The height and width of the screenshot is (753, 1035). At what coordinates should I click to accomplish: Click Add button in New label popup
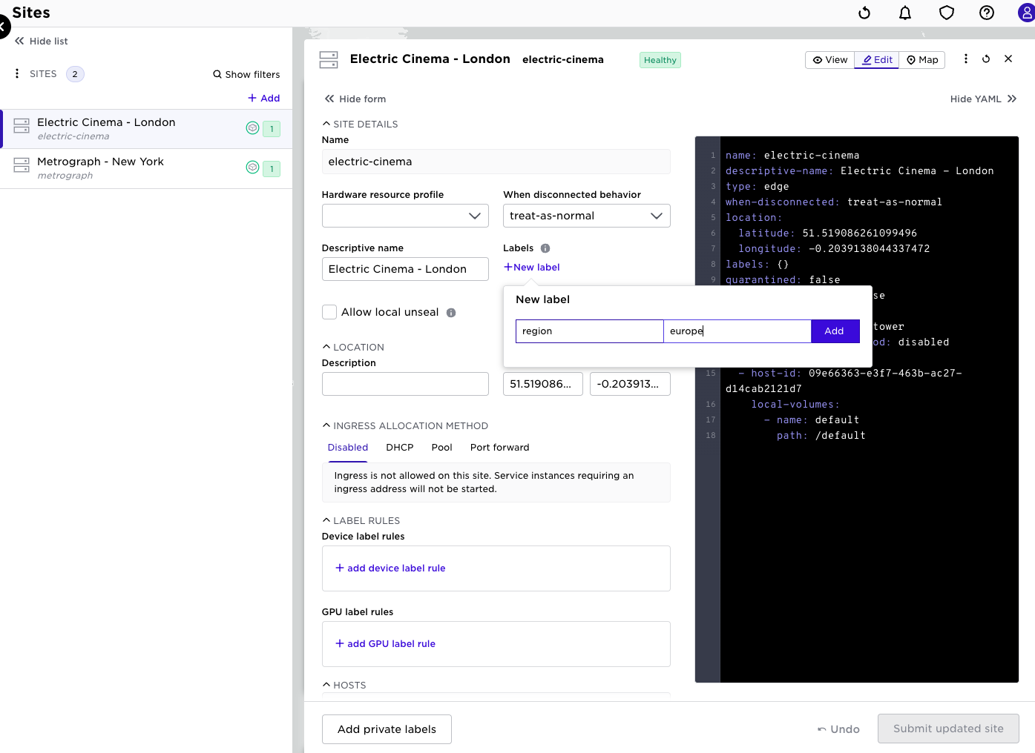(x=835, y=331)
